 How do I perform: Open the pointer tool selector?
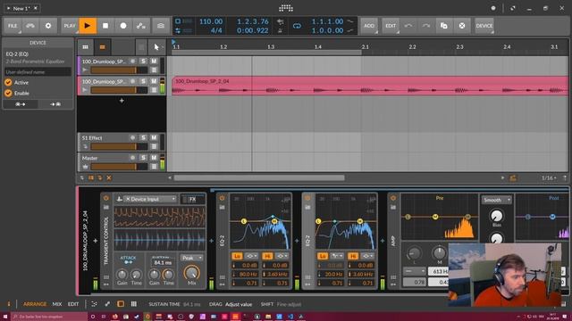[x=157, y=47]
